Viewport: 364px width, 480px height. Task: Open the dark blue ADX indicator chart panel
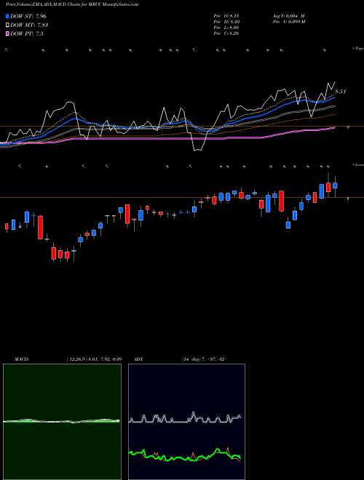[186, 422]
